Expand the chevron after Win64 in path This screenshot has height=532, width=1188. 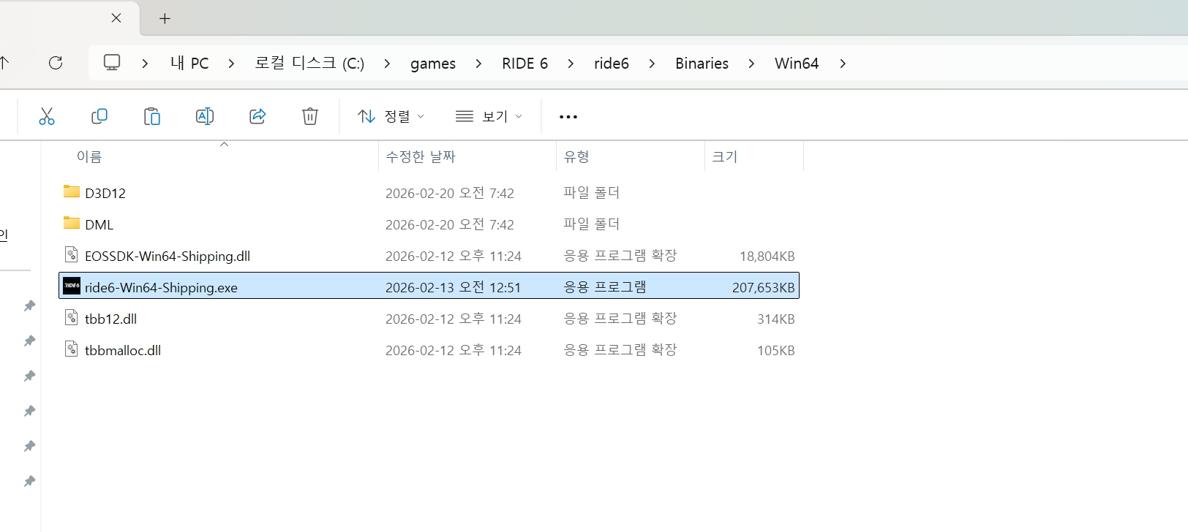pyautogui.click(x=843, y=64)
